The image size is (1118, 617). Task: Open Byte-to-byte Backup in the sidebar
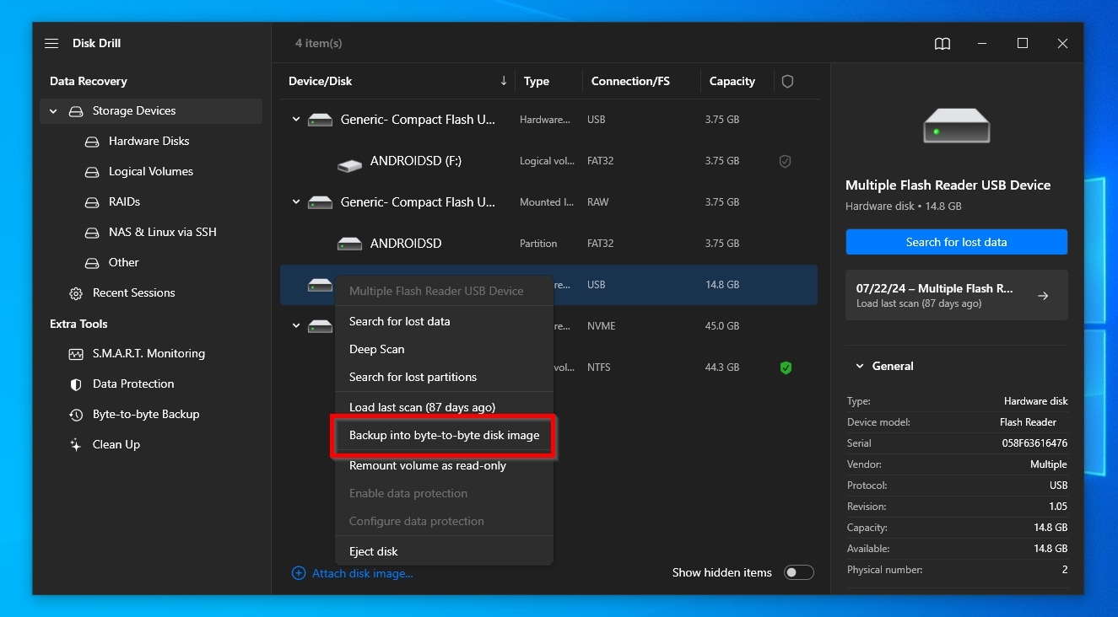point(145,415)
